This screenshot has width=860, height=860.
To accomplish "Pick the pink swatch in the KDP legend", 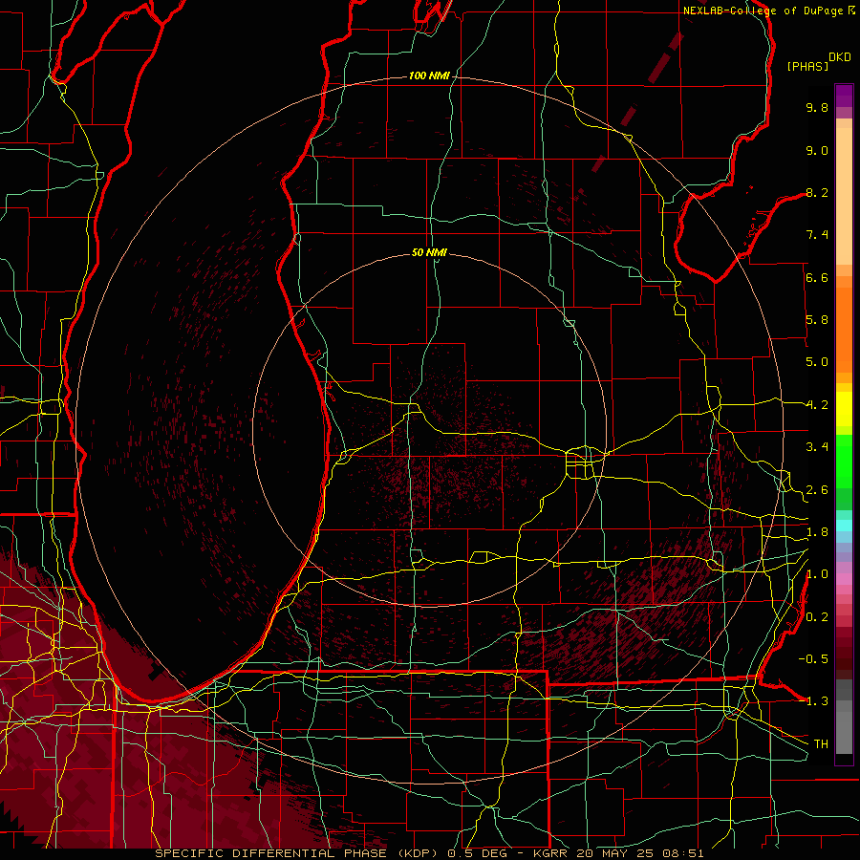I will [844, 579].
